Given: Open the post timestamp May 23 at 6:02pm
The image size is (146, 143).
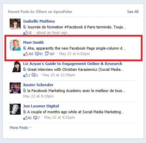Looking at the screenshot, I should click(74, 54).
